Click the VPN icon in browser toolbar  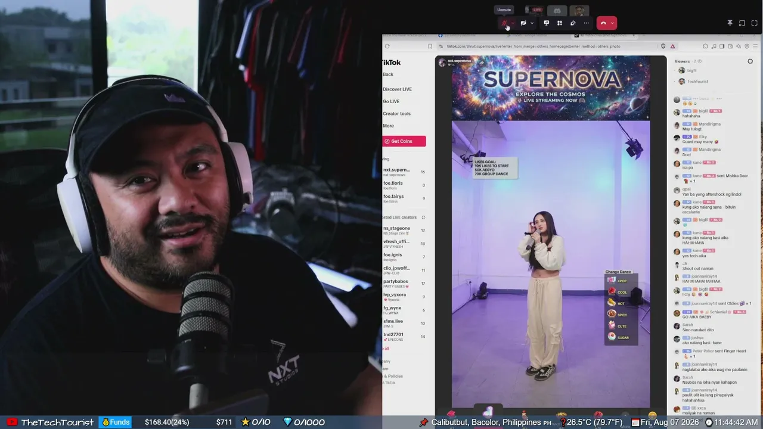(747, 46)
